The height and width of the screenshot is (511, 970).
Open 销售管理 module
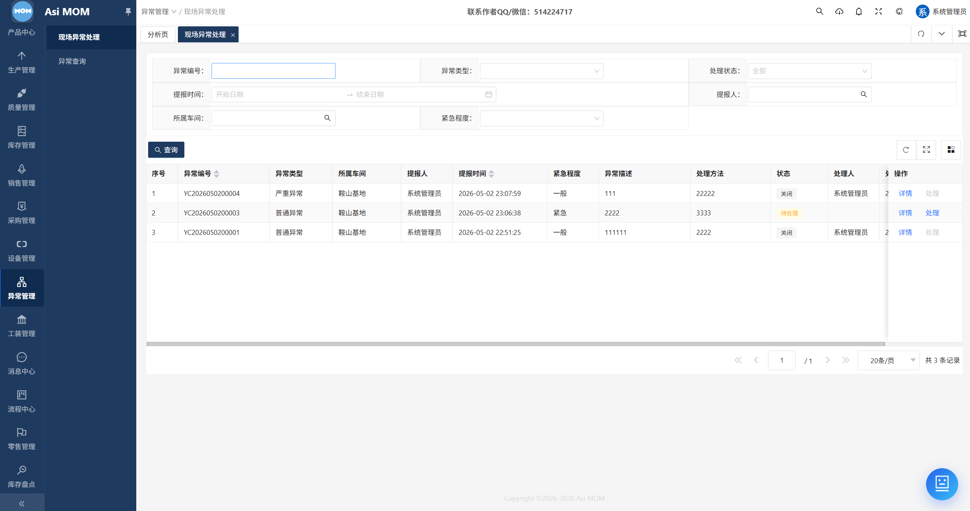[x=22, y=175]
